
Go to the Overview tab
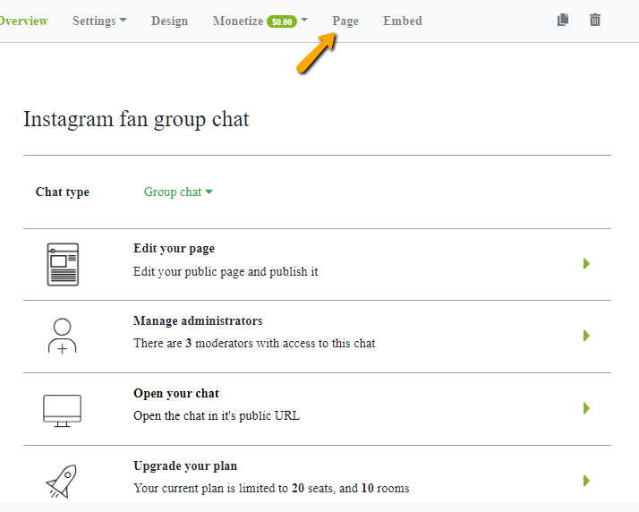click(23, 21)
